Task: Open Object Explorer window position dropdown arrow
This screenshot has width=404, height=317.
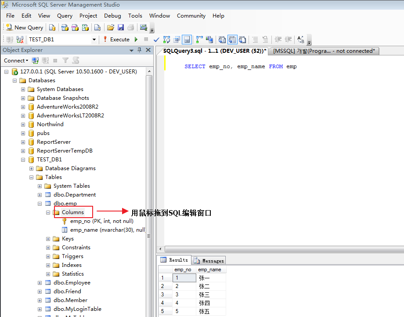Action: 131,50
